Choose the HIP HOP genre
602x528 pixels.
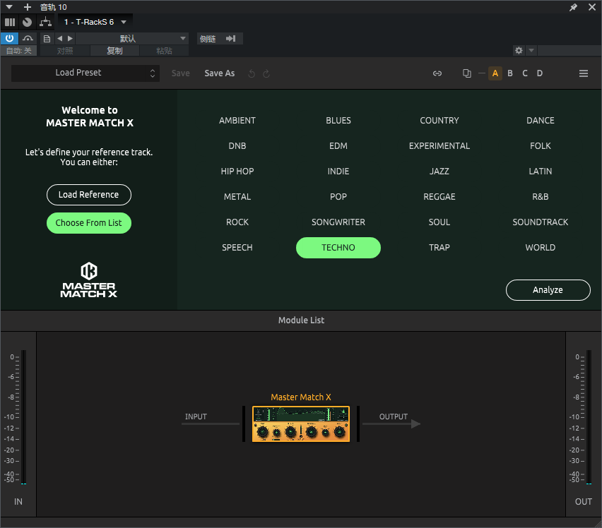click(x=237, y=172)
